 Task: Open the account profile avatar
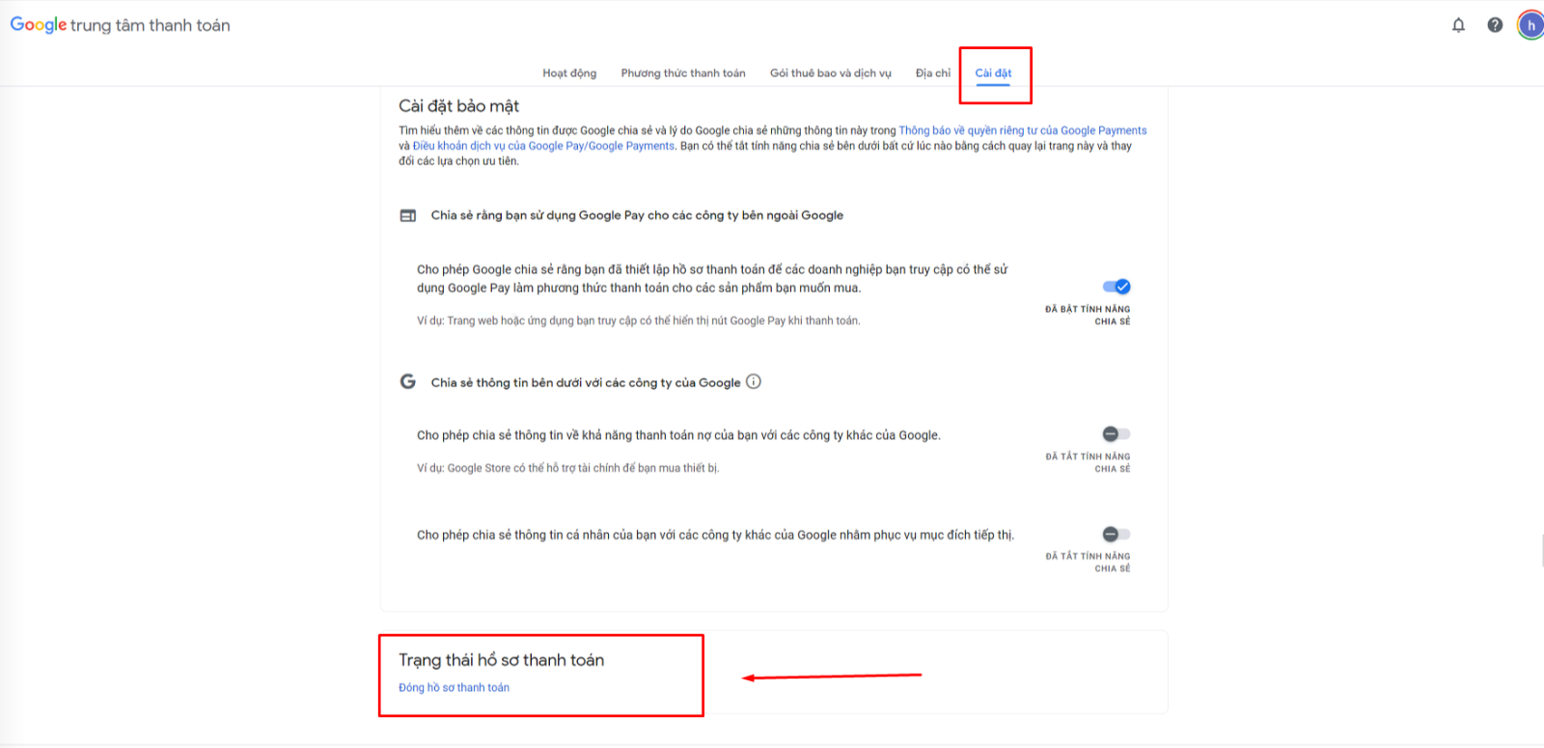pos(1530,25)
